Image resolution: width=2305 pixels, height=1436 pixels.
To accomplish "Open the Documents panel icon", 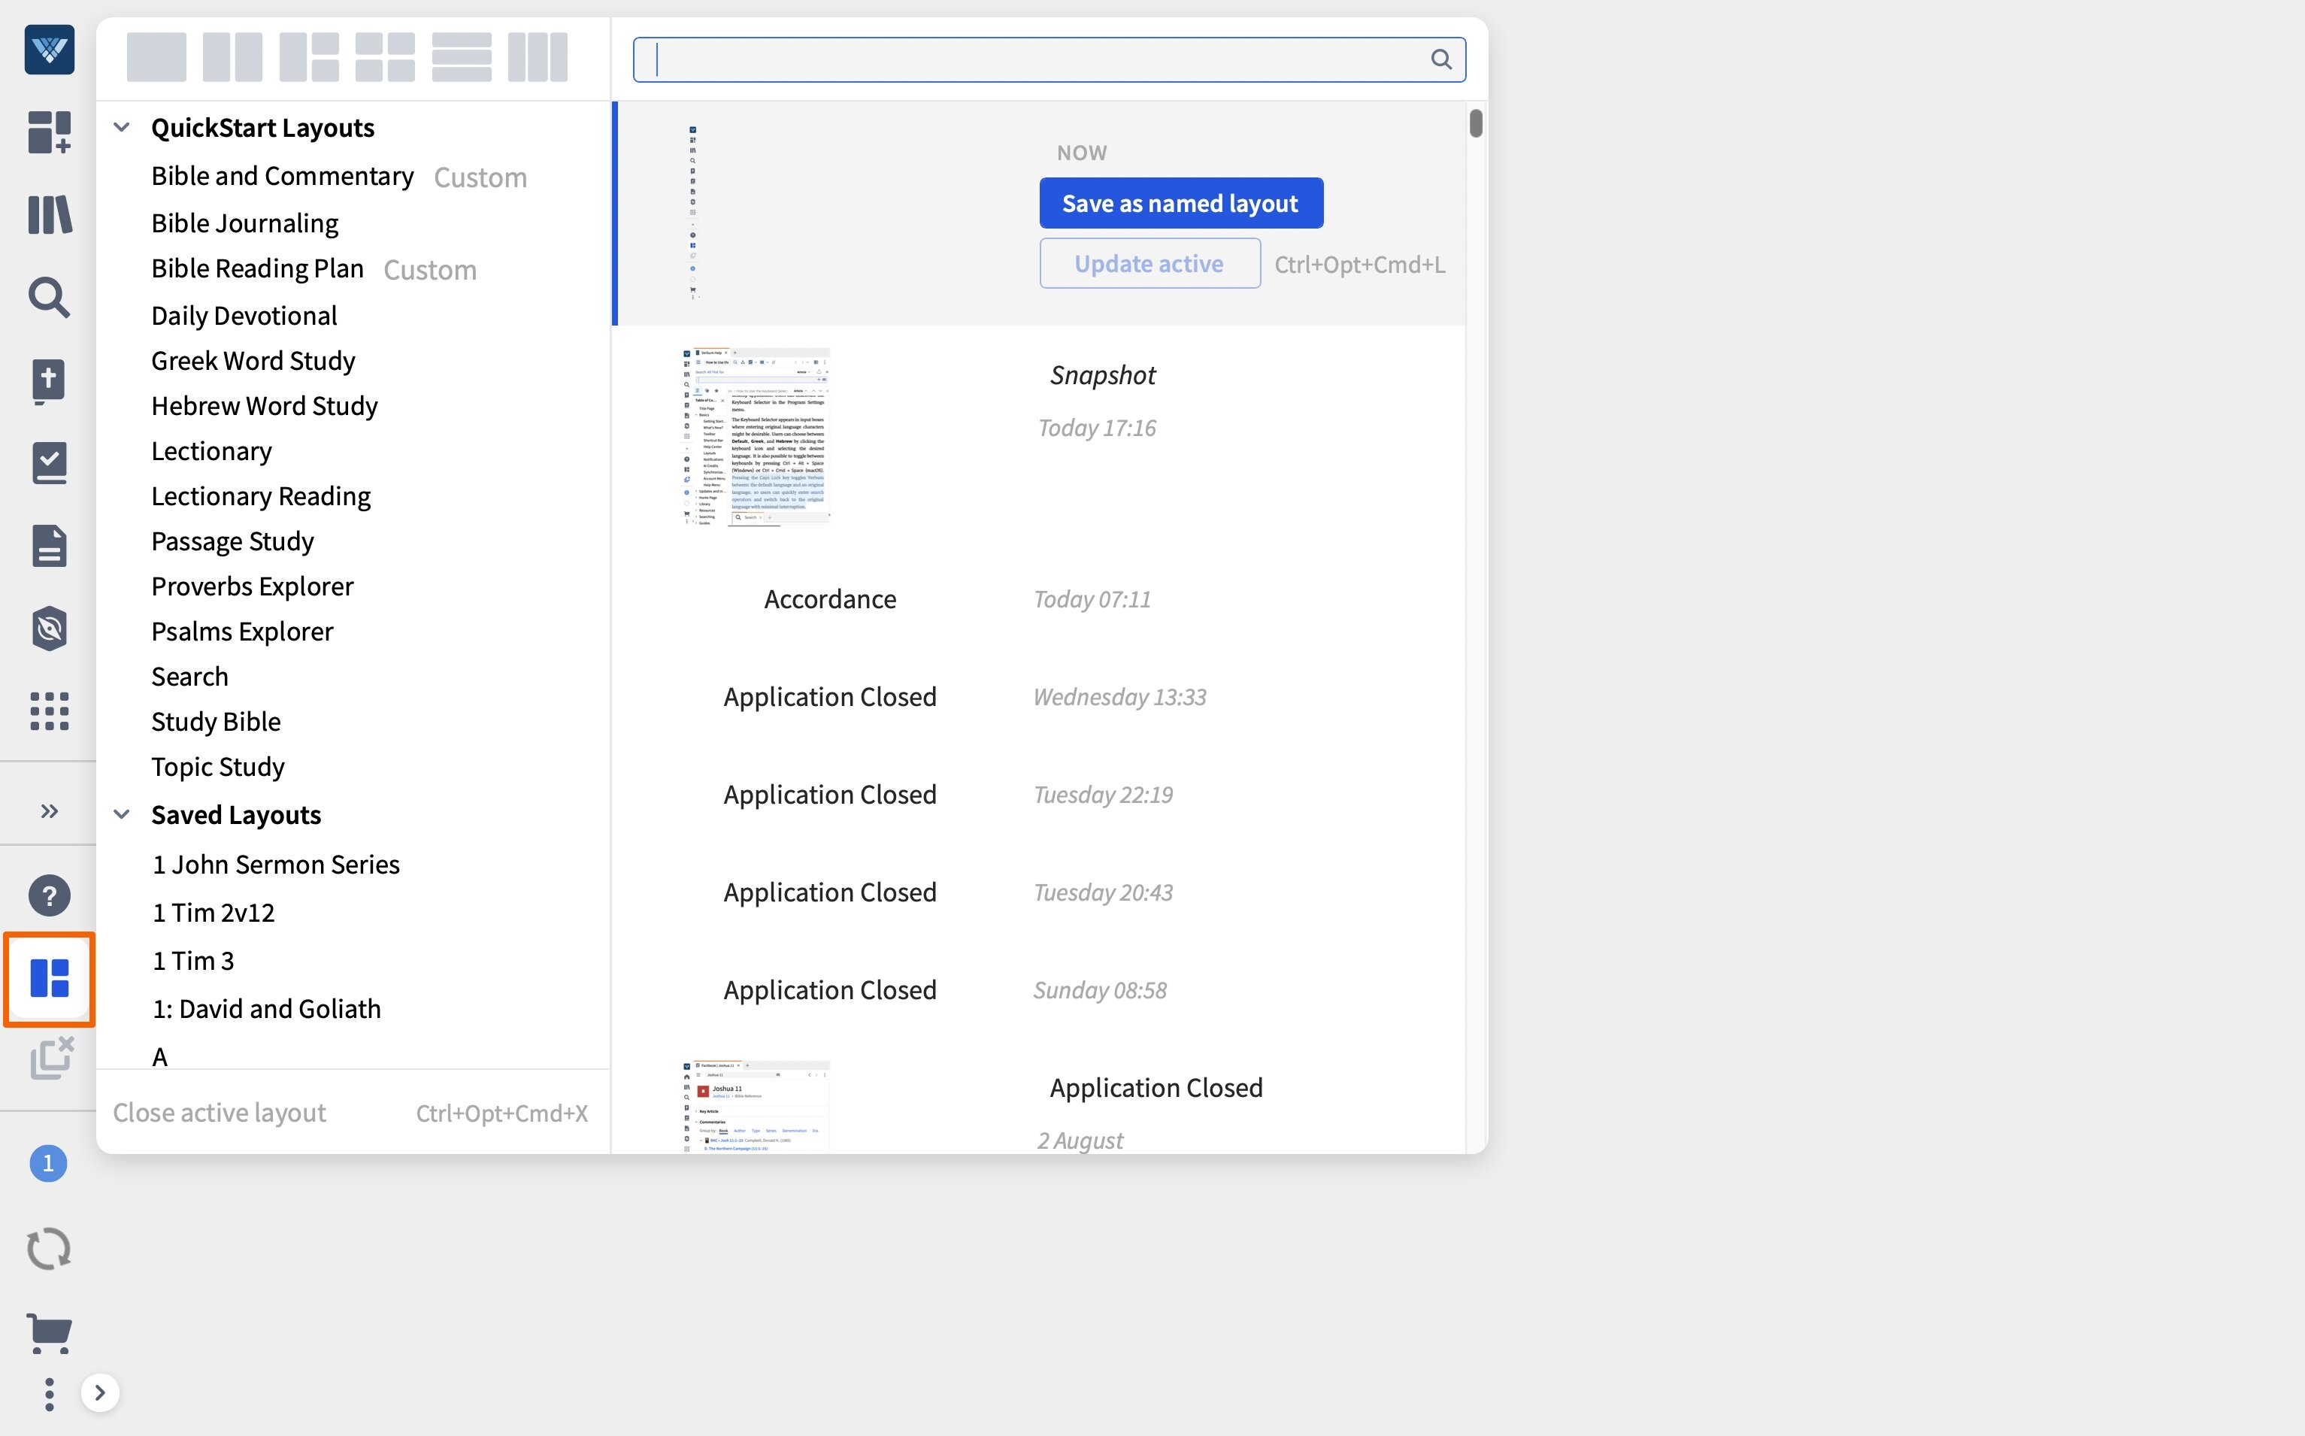I will 48,544.
